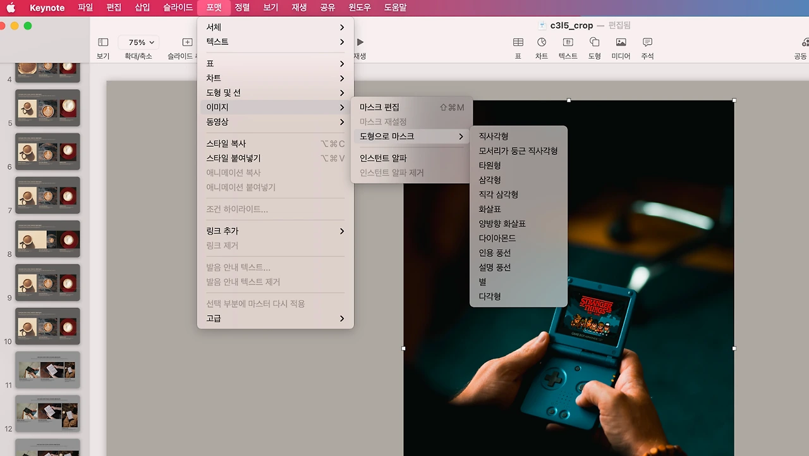This screenshot has height=456, width=809.
Task: Mask image with 직사각형 shape
Action: [x=518, y=137]
